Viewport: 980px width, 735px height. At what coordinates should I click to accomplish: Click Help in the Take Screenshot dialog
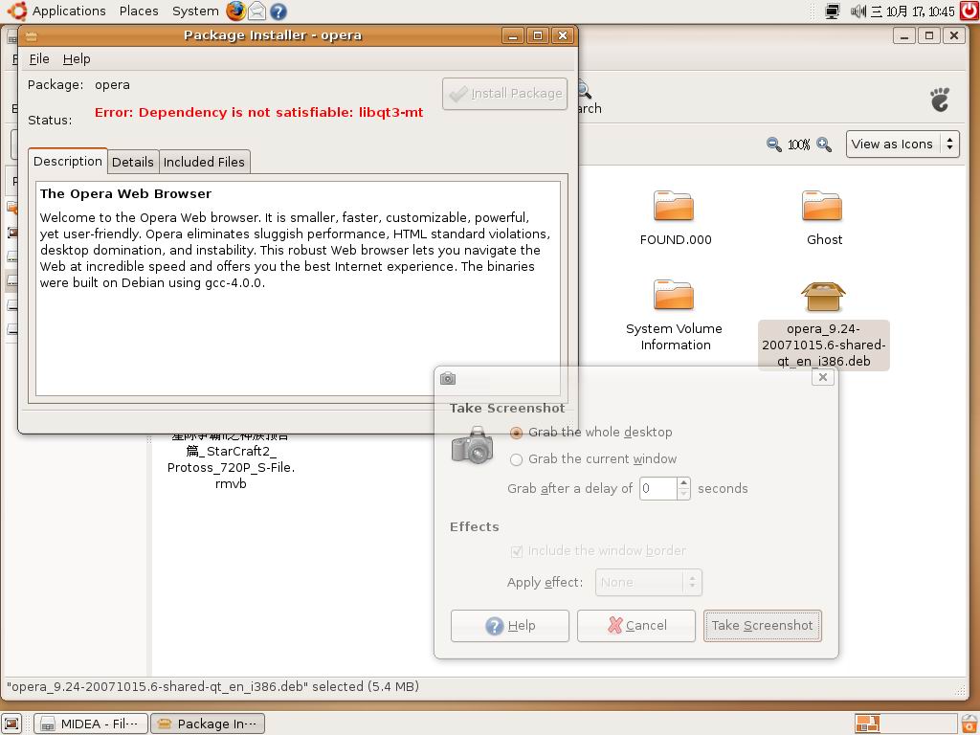click(x=510, y=626)
